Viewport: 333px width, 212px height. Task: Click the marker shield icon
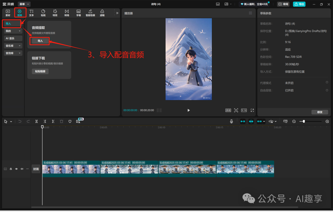pyautogui.click(x=70, y=122)
